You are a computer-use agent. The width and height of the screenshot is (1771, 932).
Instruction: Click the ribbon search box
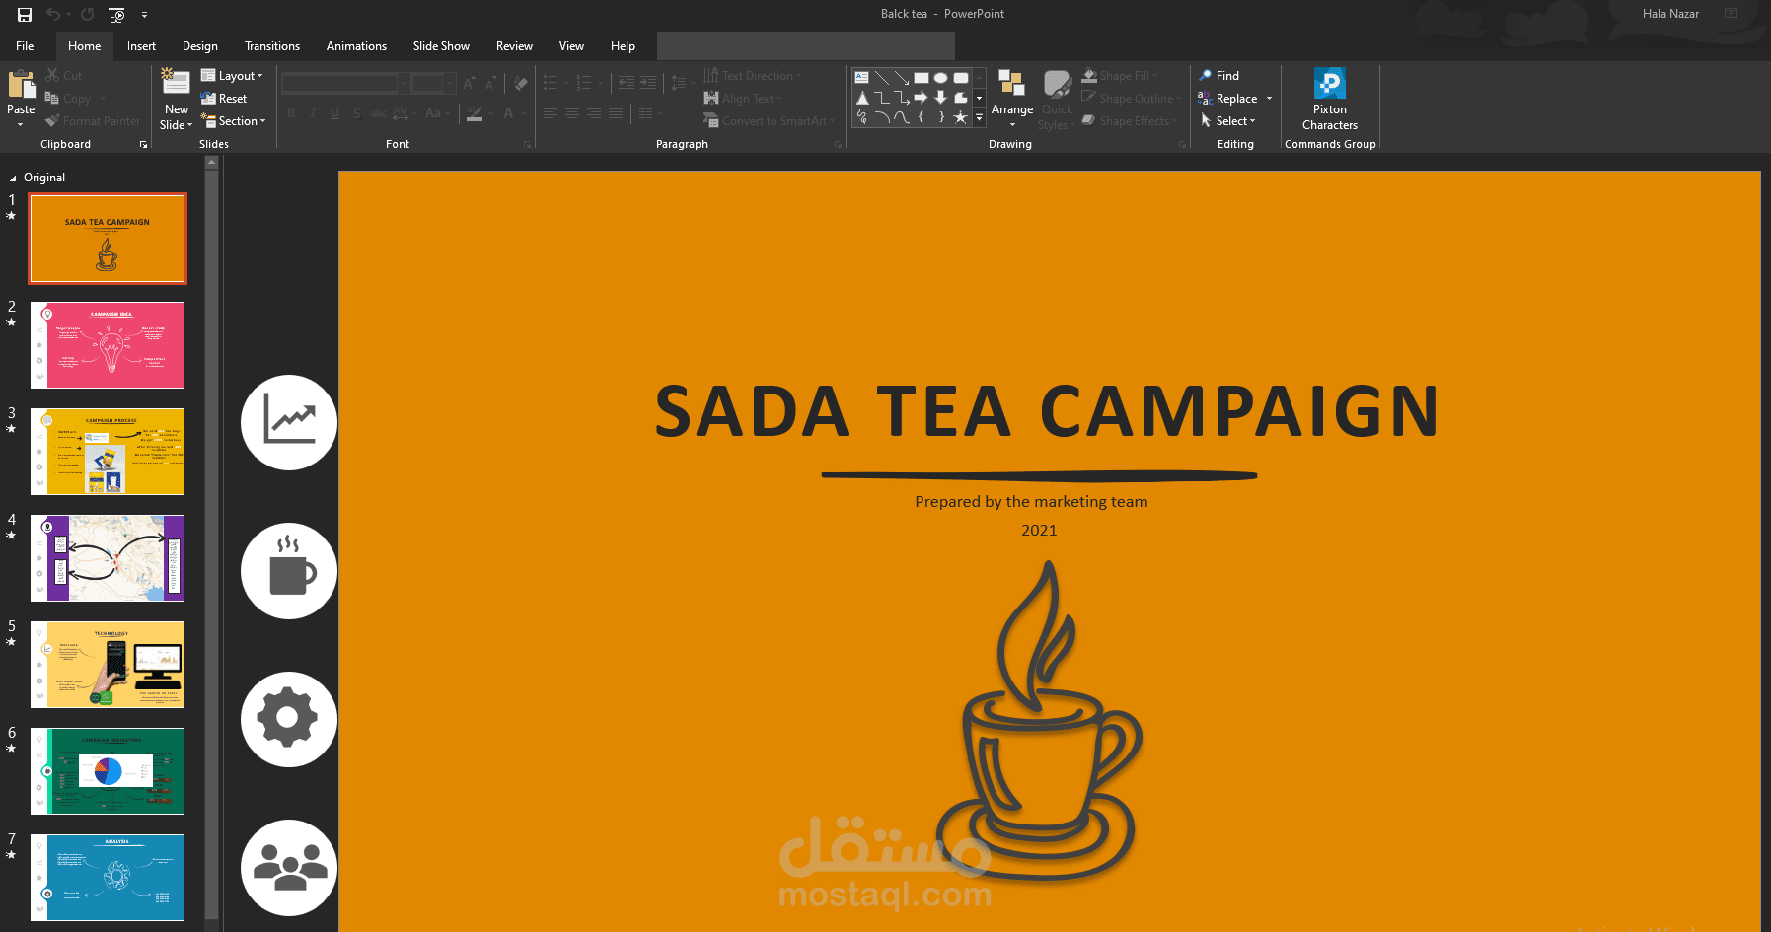coord(805,45)
